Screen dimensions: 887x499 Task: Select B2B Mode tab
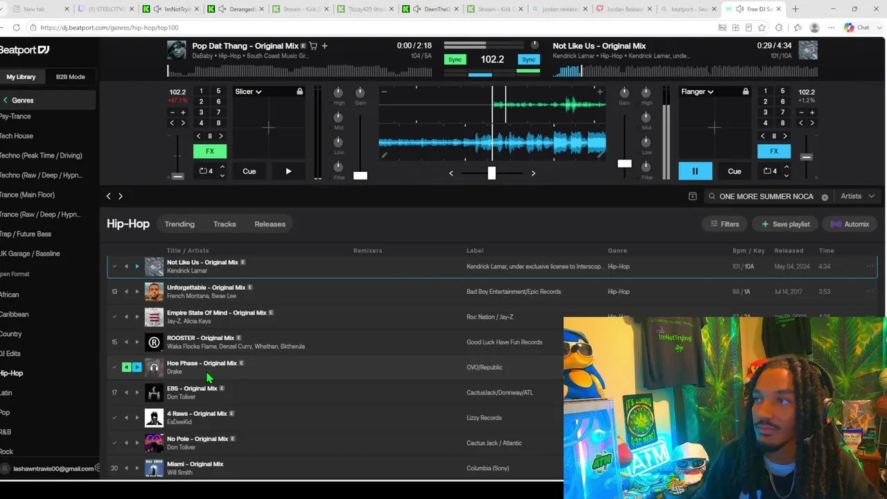pyautogui.click(x=71, y=77)
